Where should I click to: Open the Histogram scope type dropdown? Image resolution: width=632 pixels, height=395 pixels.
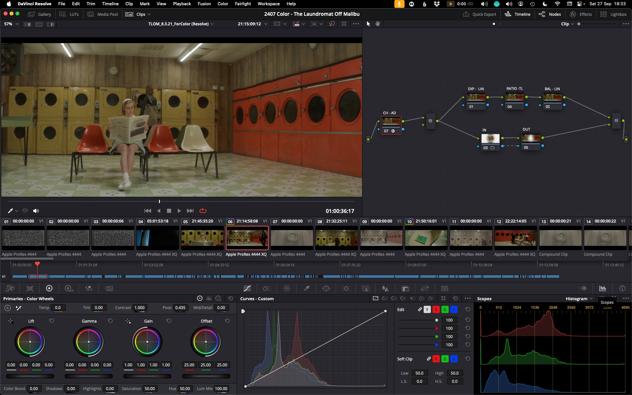(x=579, y=299)
